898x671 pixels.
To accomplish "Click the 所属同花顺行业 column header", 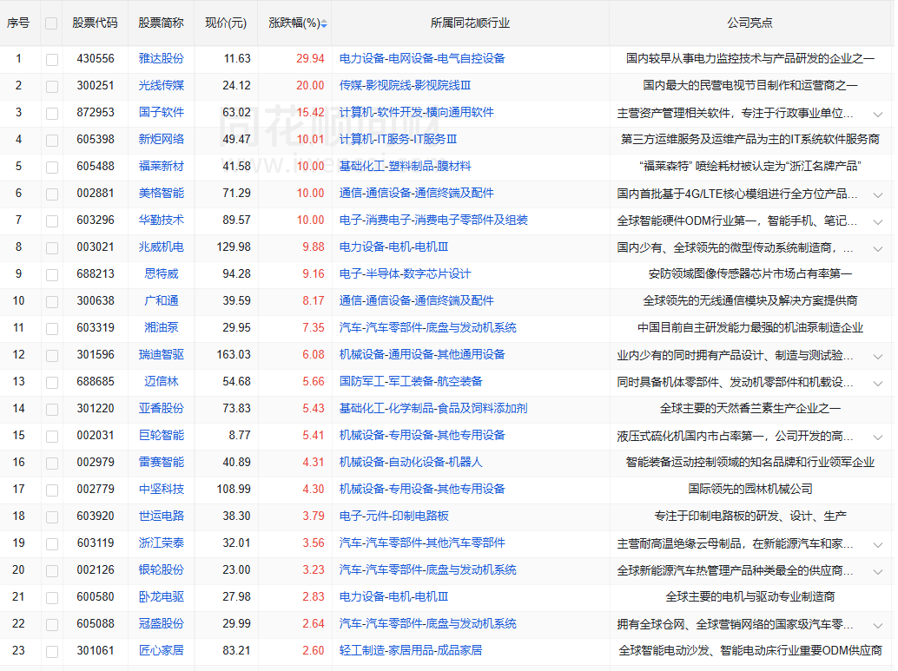I will pos(470,23).
